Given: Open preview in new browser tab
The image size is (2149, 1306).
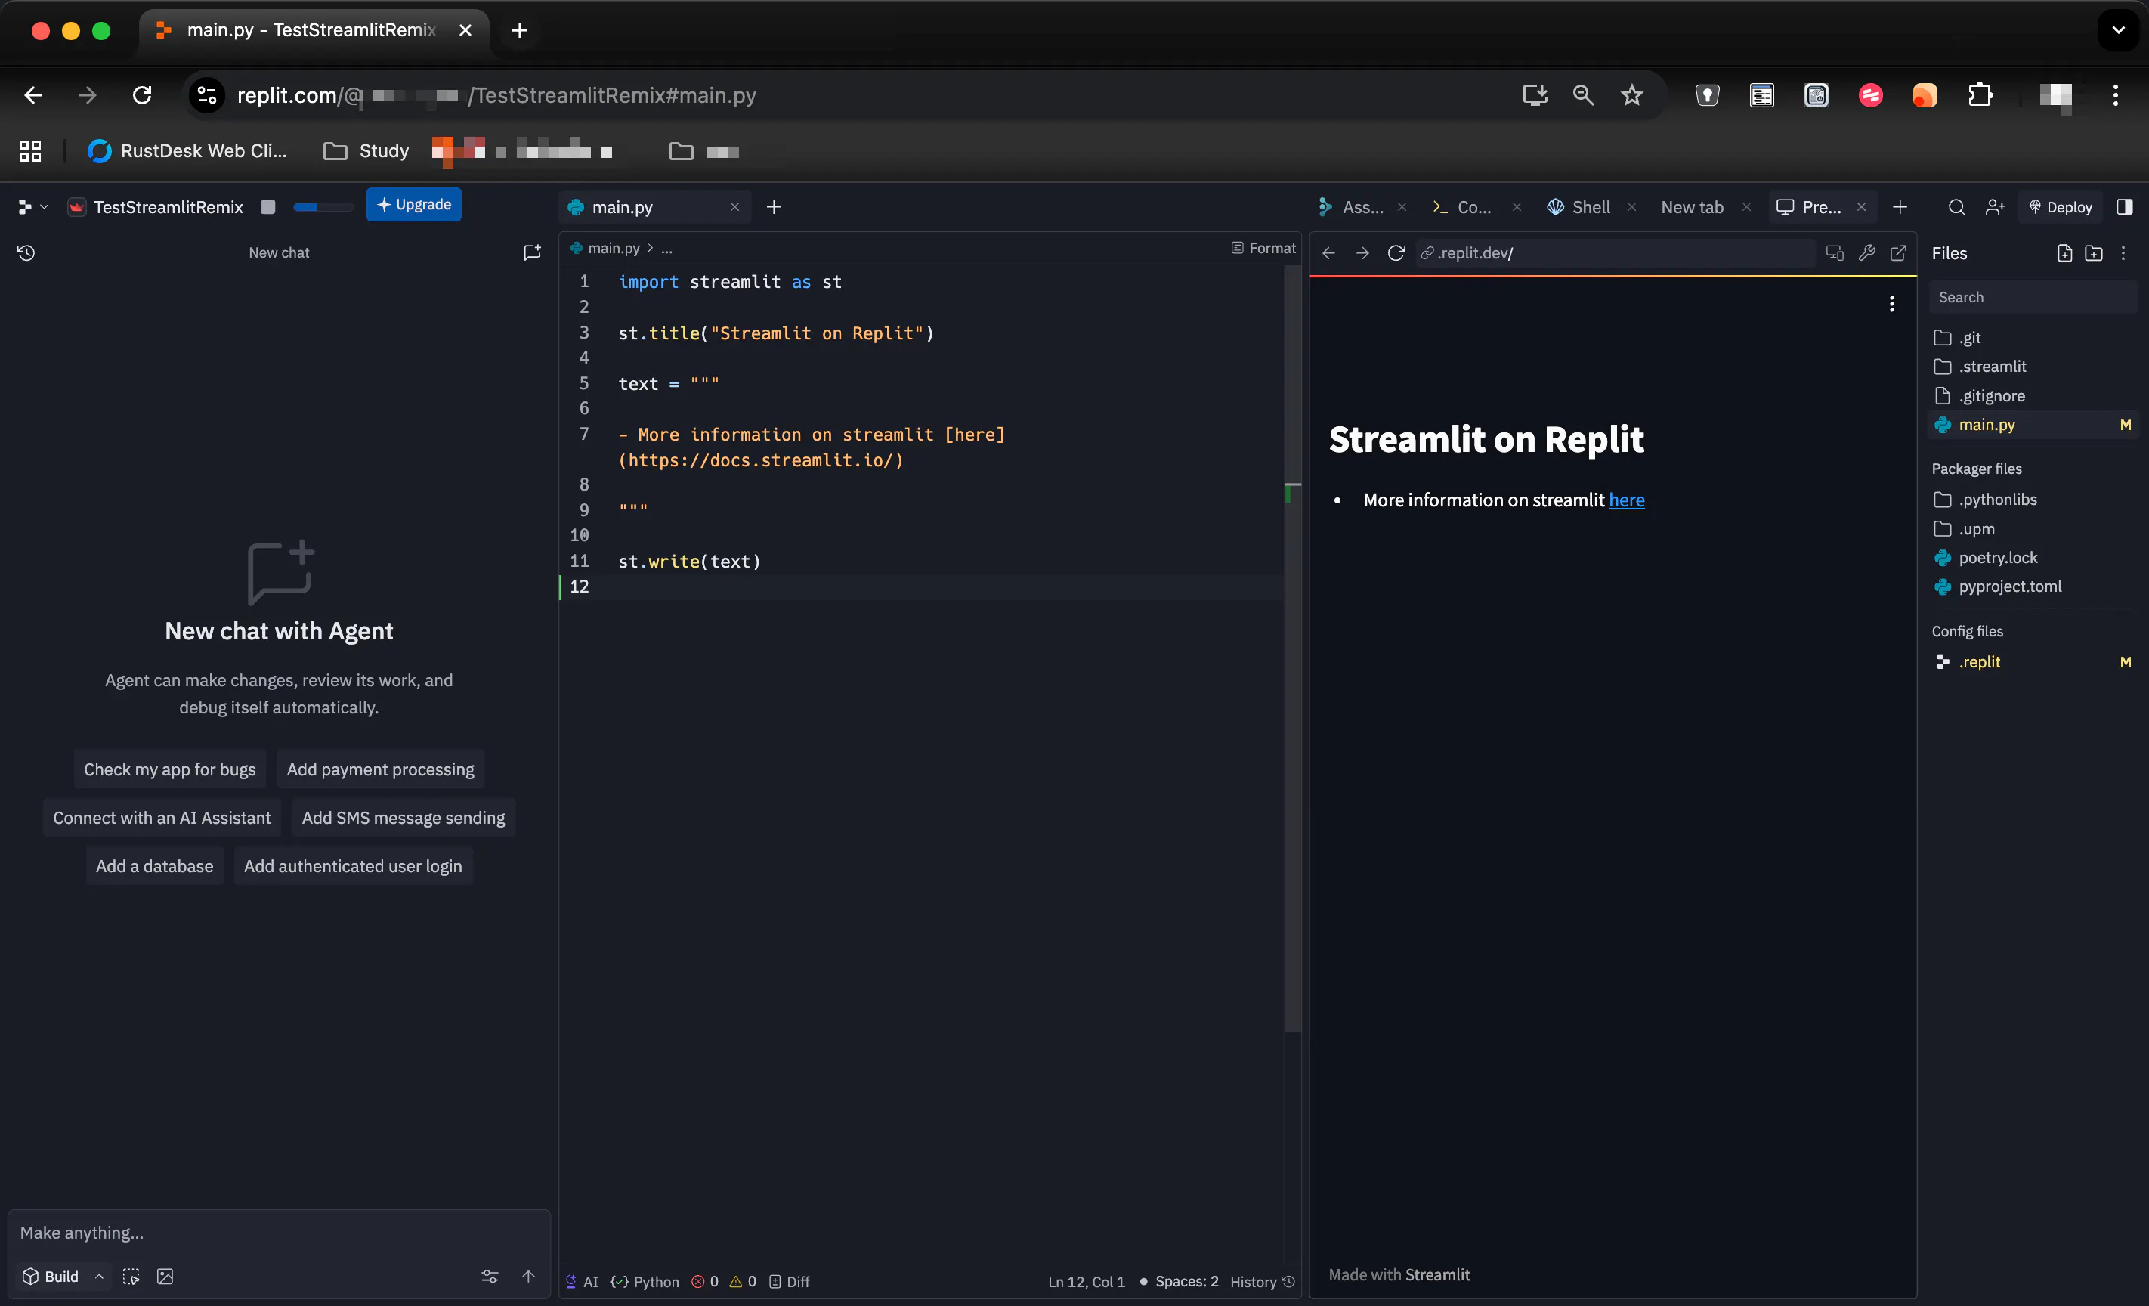Looking at the screenshot, I should (1898, 253).
